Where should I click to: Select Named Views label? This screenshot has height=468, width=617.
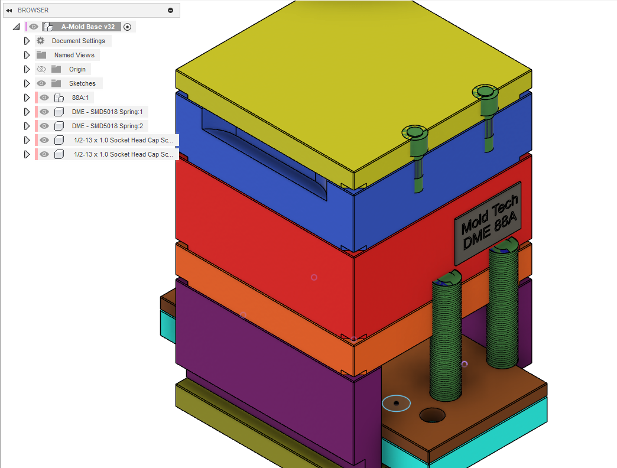[x=74, y=55]
